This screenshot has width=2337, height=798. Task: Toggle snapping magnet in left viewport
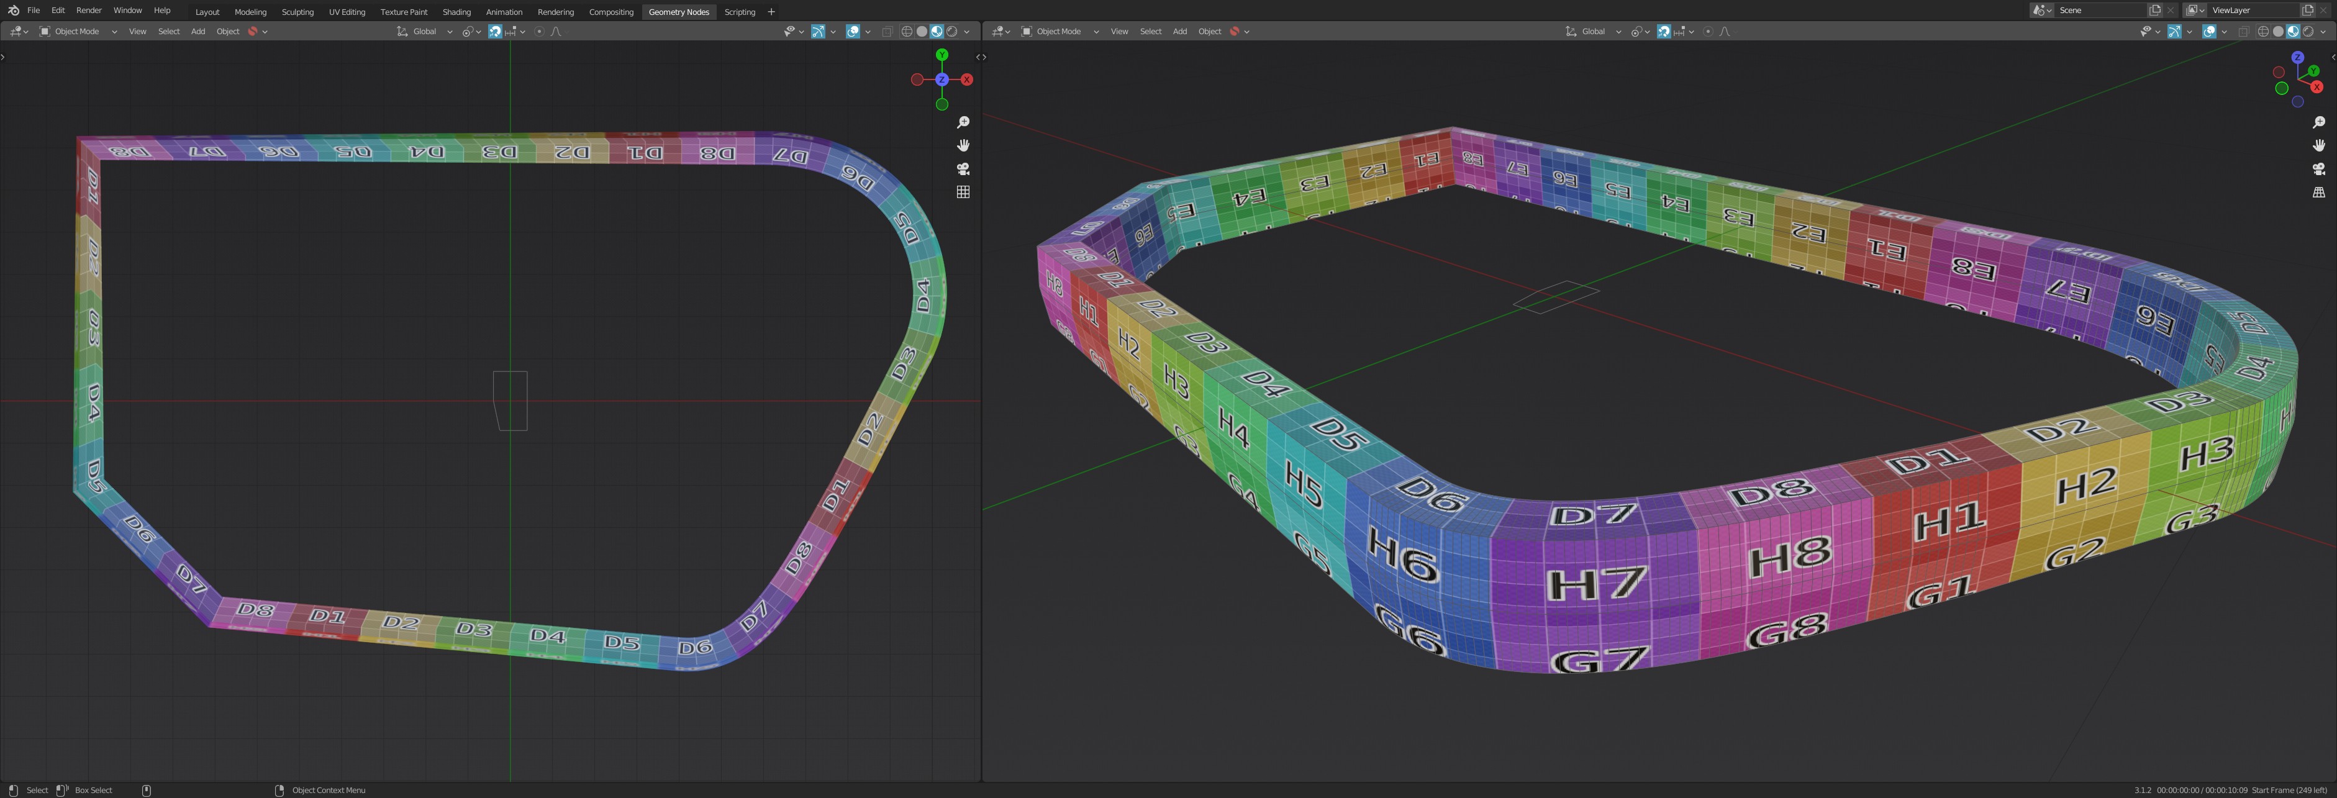click(496, 32)
